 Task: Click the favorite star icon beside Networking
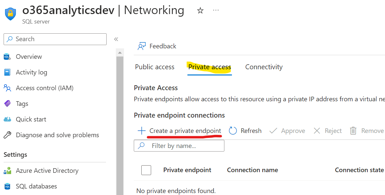pos(201,10)
